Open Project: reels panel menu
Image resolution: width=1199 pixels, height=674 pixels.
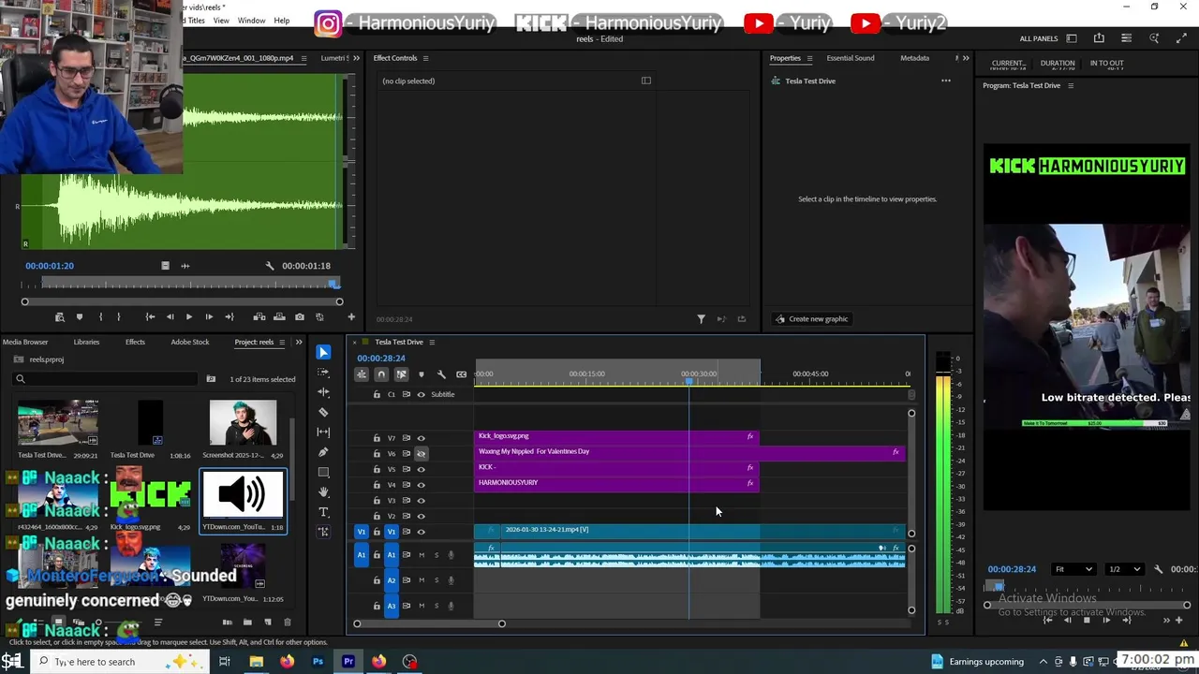pyautogui.click(x=282, y=342)
